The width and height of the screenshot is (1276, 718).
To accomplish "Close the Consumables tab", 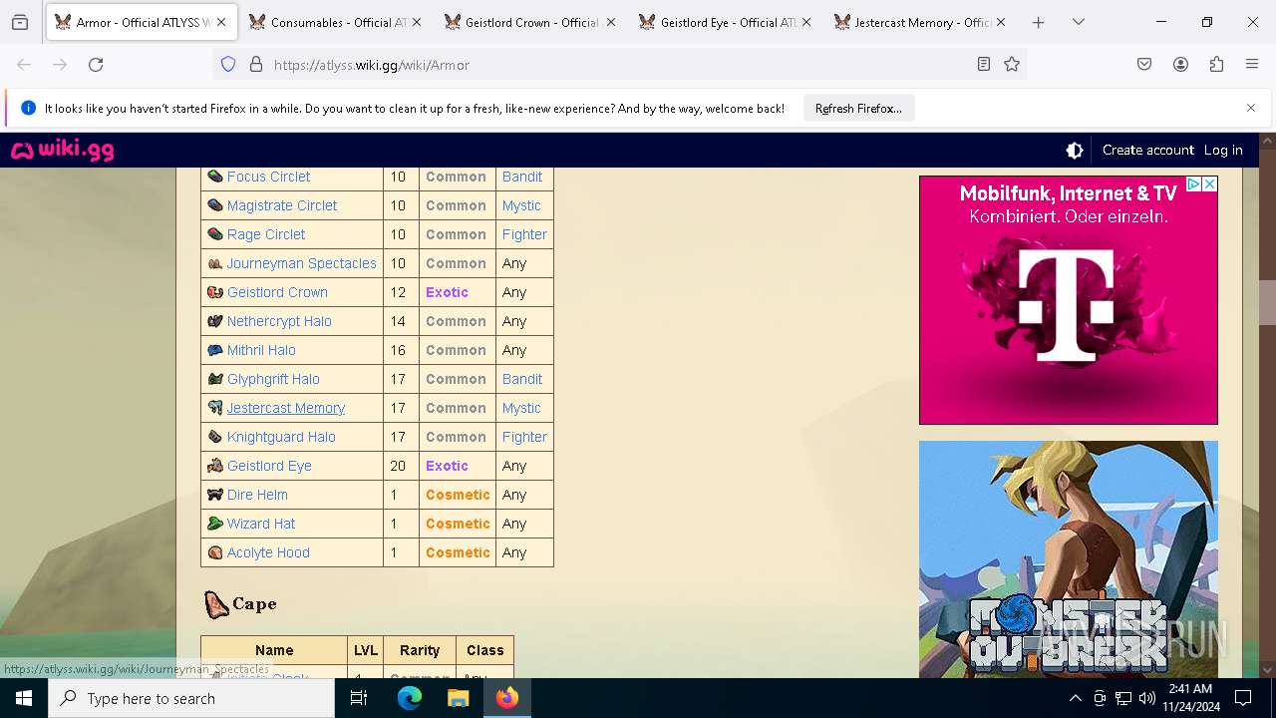I will 416,22.
